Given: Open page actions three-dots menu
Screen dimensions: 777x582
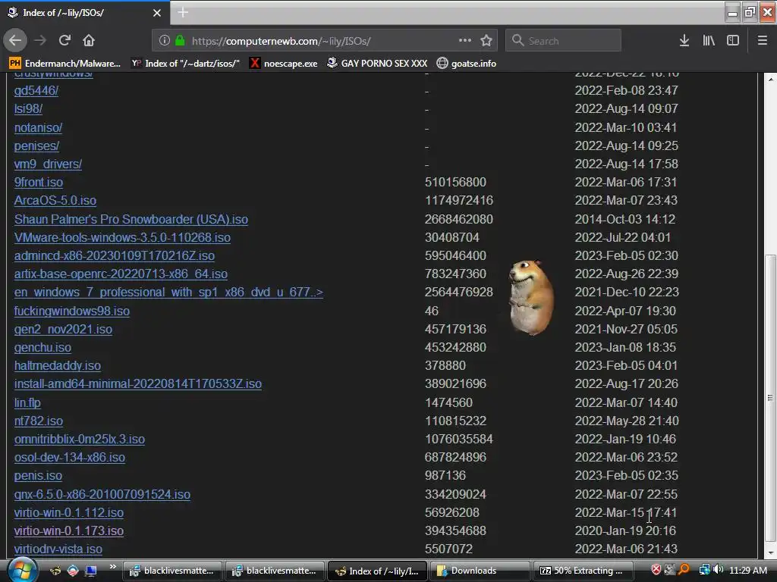Looking at the screenshot, I should tap(465, 41).
